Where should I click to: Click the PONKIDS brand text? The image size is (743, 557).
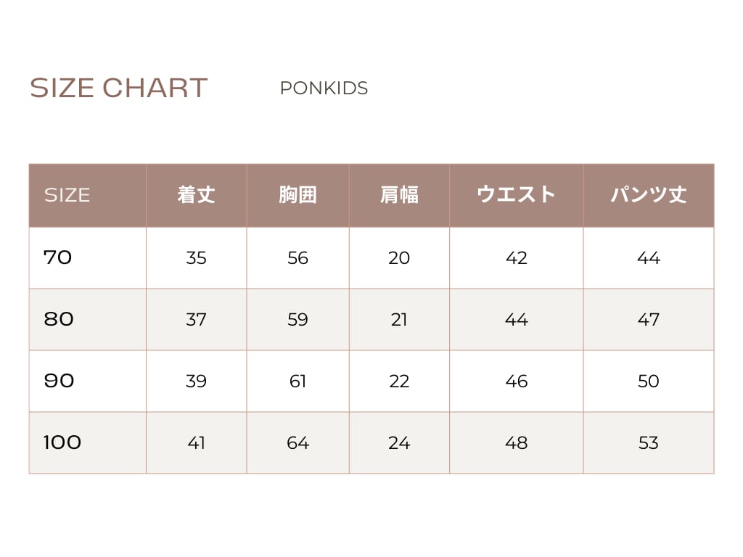tap(324, 88)
